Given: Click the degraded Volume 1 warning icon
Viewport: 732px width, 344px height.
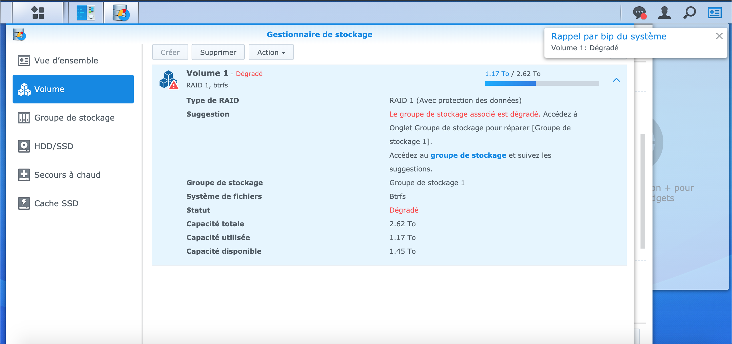Looking at the screenshot, I should (169, 80).
